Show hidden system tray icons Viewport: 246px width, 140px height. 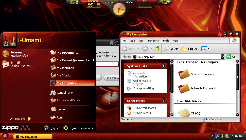[212, 136]
